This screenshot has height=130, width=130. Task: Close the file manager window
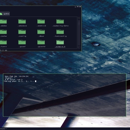(x=80, y=7)
